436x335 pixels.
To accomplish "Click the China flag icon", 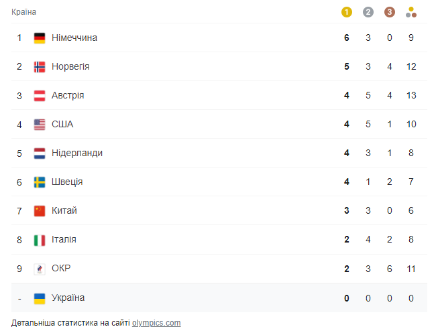I will click(x=40, y=211).
